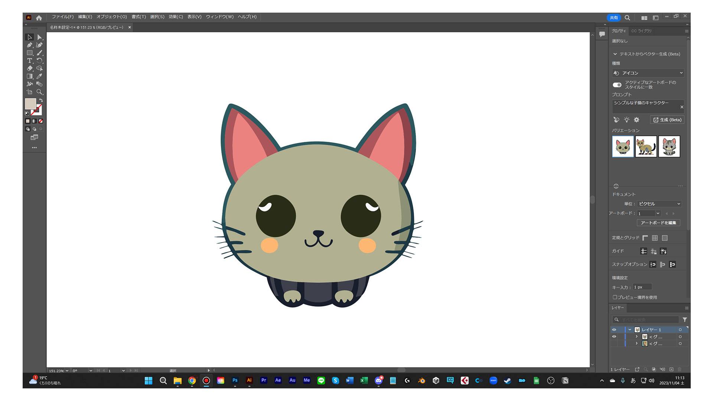Click the アートボードを編集 button
This screenshot has width=713, height=401.
pos(658,222)
